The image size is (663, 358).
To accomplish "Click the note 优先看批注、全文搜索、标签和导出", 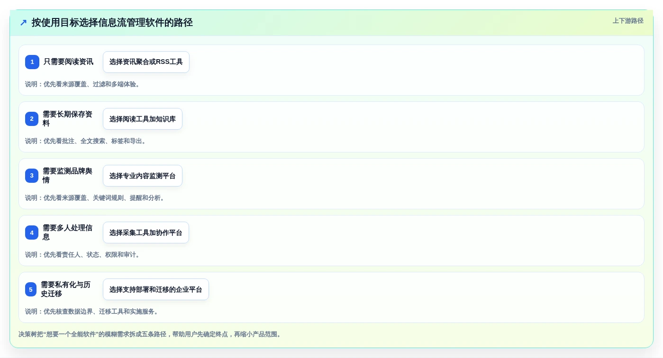I will click(x=86, y=141).
